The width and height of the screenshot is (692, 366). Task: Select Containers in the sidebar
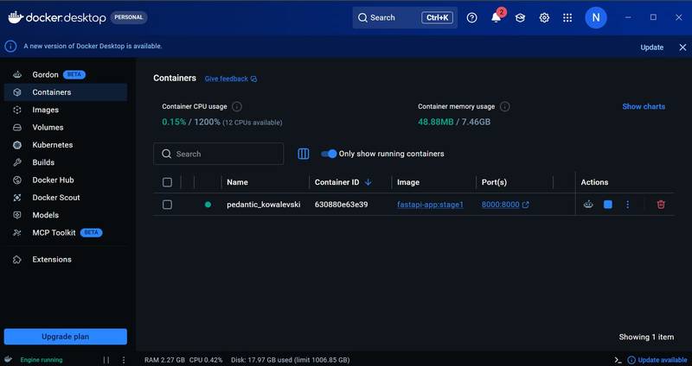(x=66, y=92)
